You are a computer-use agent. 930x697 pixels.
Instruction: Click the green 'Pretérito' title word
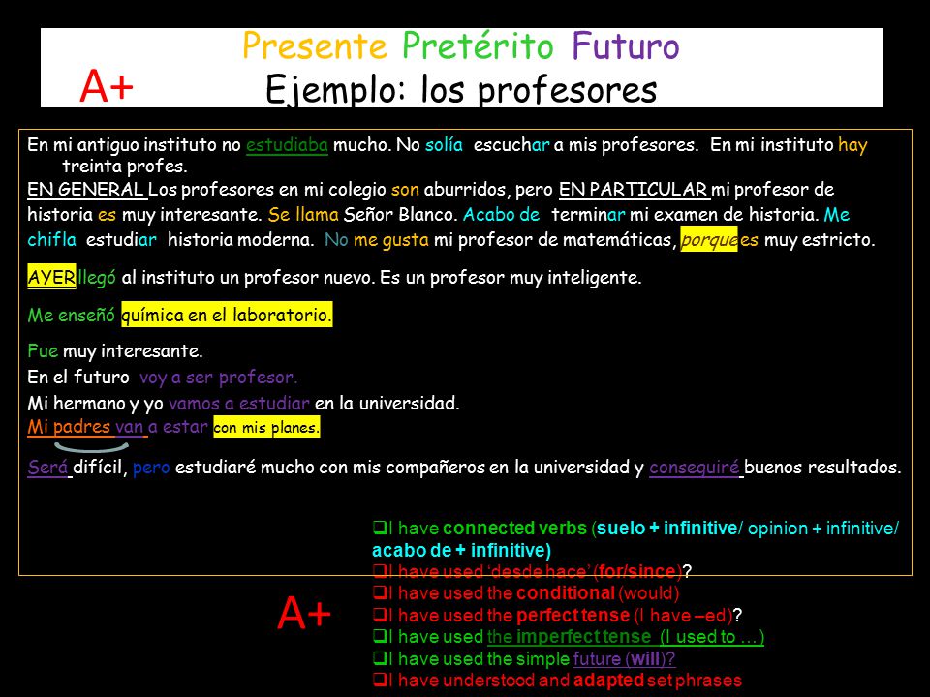tap(478, 46)
